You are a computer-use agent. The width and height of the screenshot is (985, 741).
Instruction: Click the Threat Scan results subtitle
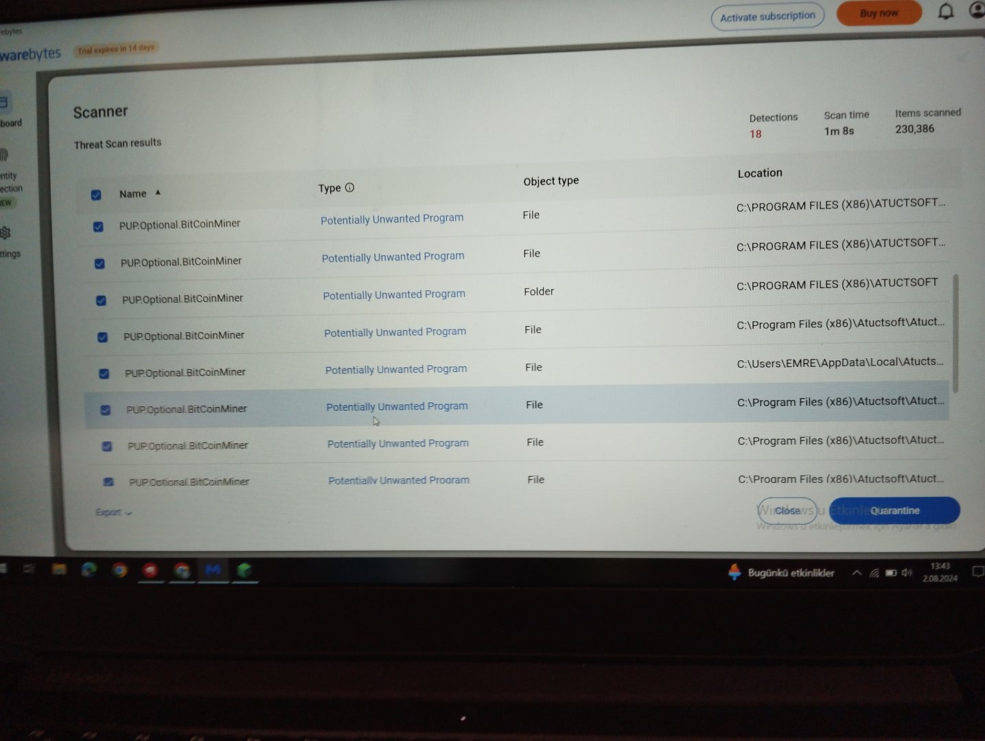pyautogui.click(x=117, y=143)
